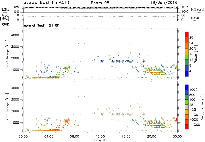Click the "Syowa East (fitACF)" plot title
The width and height of the screenshot is (205, 142).
coord(46,3)
